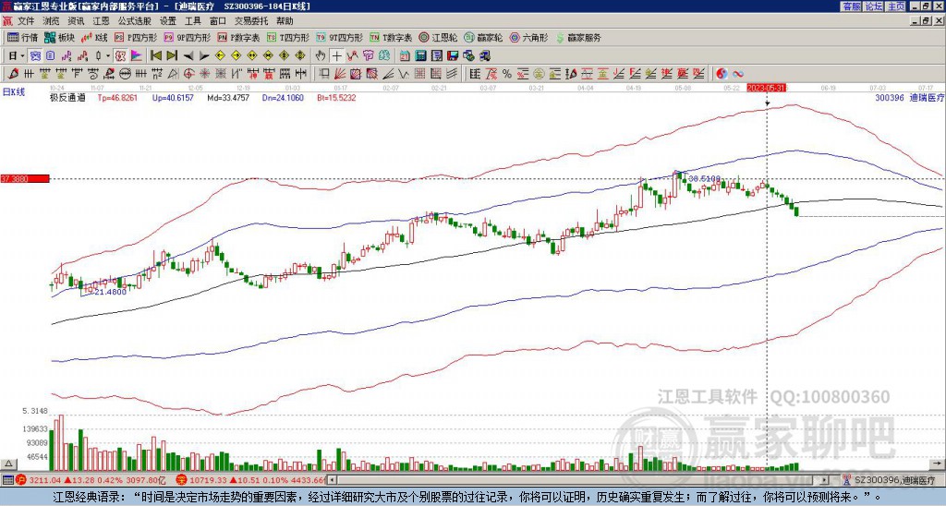Screen dimensions: 946x506
Task: Click the 300396 迪瑞医疗 stock label
Action: (909, 98)
